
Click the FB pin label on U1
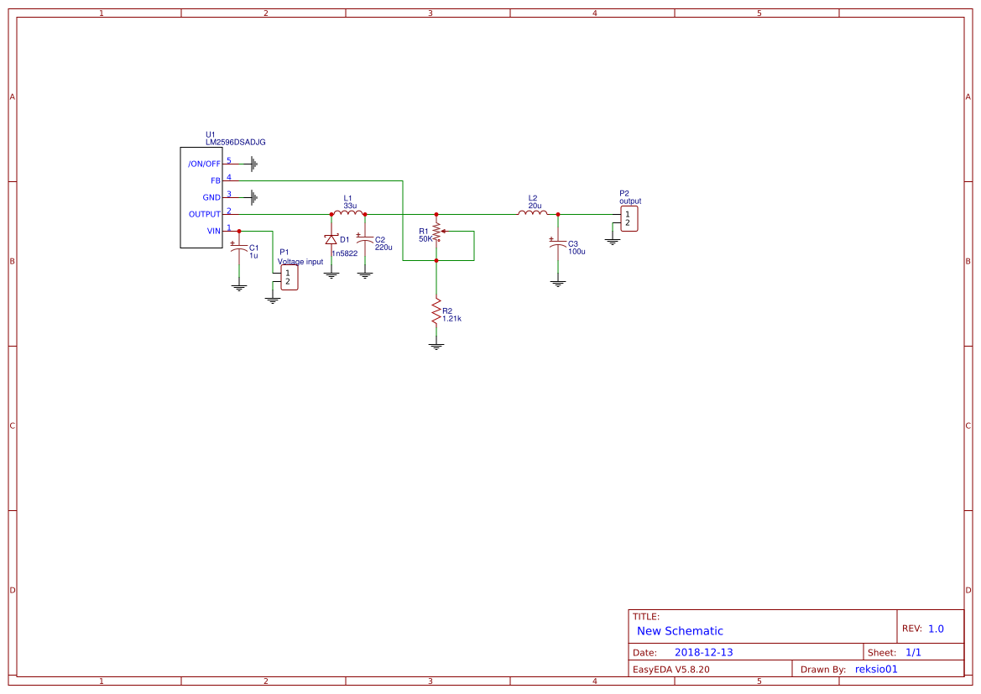[x=216, y=180]
